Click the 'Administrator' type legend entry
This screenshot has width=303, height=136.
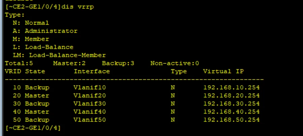pos(45,31)
